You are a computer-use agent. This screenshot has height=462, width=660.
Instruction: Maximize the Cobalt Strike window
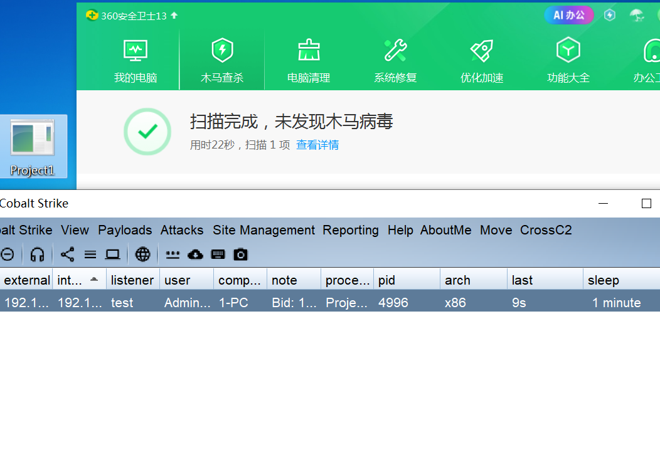(x=646, y=204)
